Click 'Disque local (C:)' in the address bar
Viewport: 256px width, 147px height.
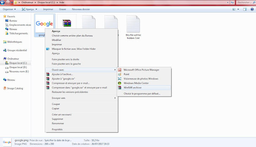pos(46,2)
